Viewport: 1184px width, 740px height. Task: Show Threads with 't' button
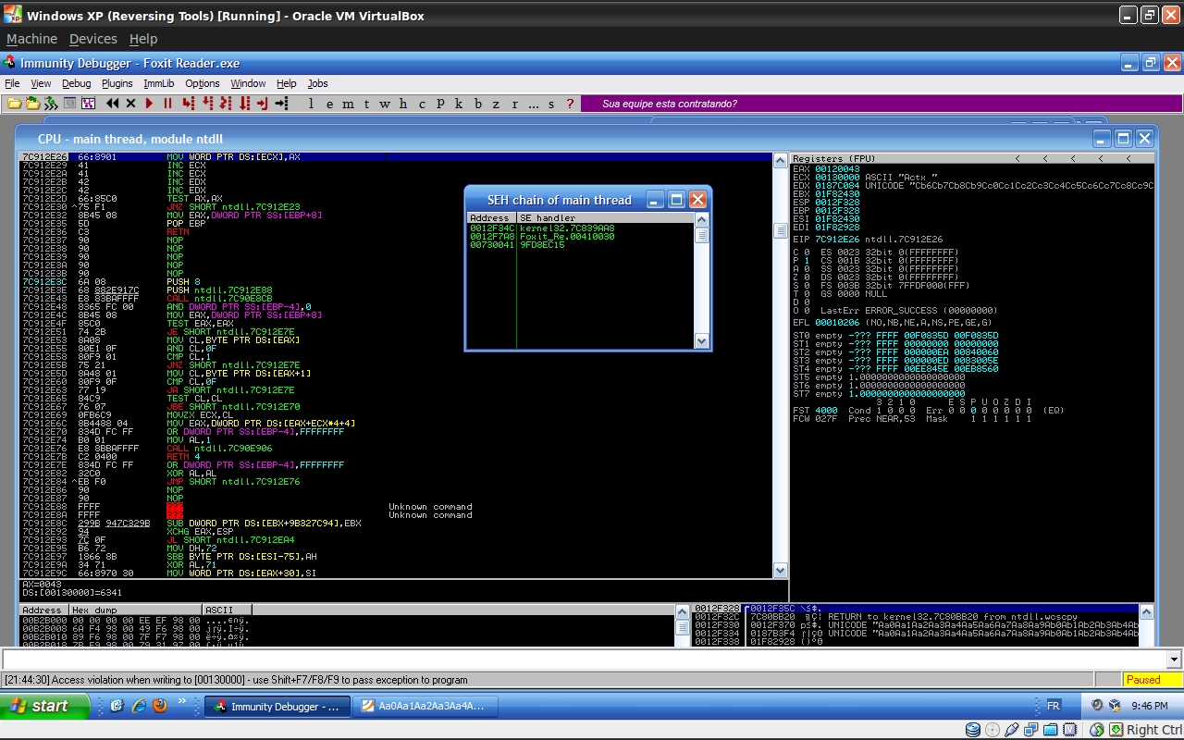pos(366,103)
